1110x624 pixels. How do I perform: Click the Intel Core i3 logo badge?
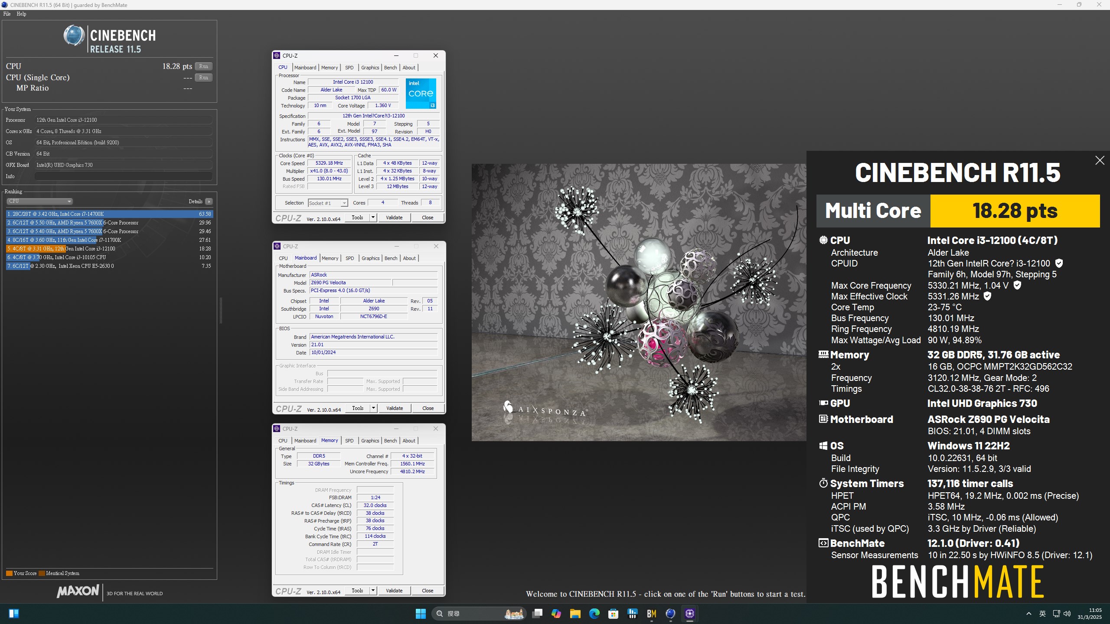coord(421,94)
